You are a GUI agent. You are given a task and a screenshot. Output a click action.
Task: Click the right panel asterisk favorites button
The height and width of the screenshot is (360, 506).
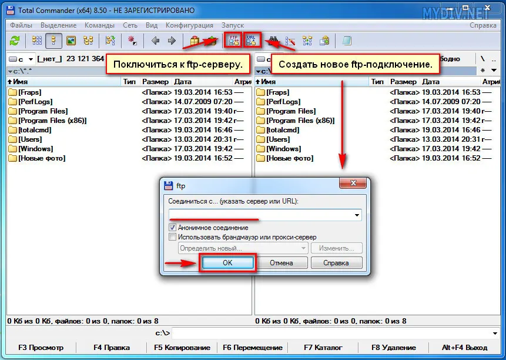tap(482, 70)
